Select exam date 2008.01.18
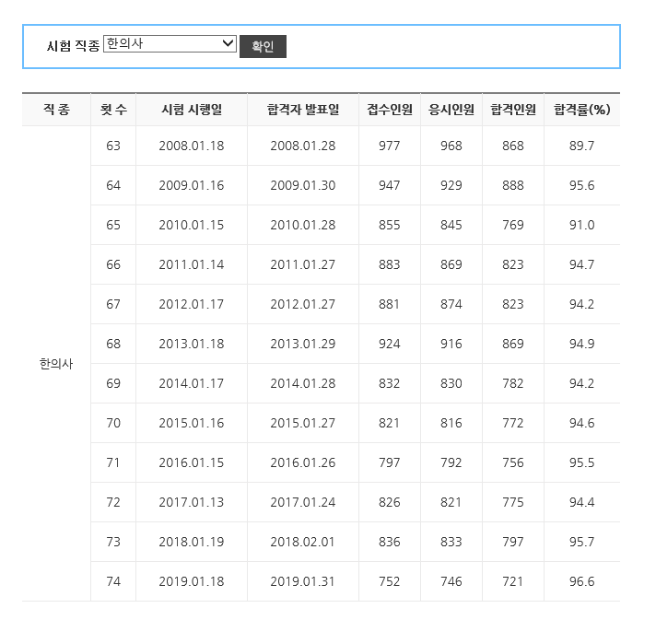 (x=192, y=146)
